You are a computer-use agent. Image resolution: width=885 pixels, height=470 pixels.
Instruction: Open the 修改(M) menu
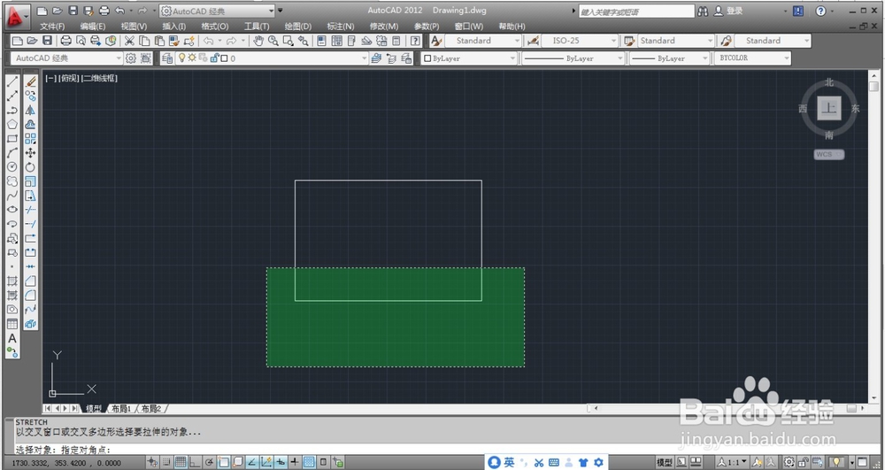[384, 26]
